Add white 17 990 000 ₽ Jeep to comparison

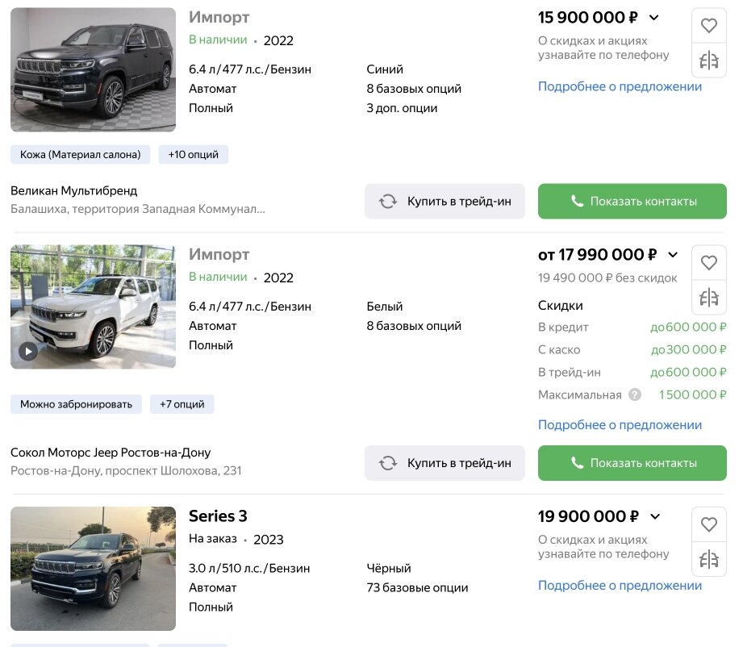tap(709, 298)
